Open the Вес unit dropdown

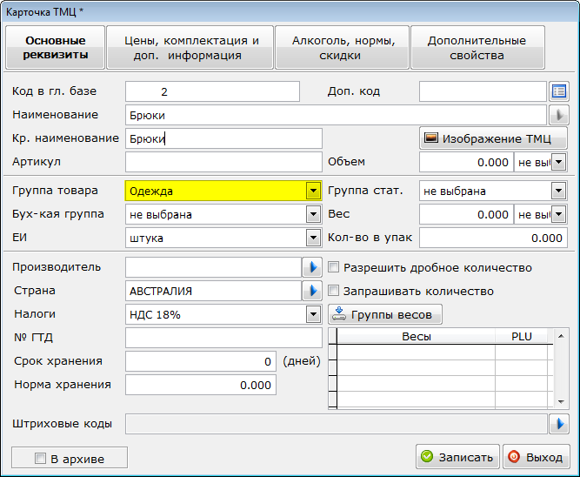pyautogui.click(x=558, y=214)
